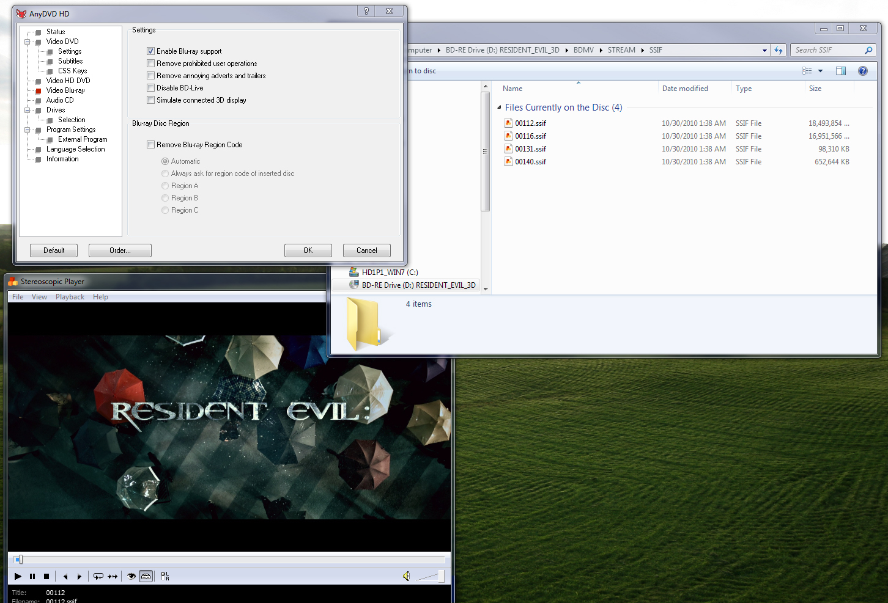Click the STREAM breadcrumb in address bar
Image resolution: width=888 pixels, height=603 pixels.
pos(621,50)
